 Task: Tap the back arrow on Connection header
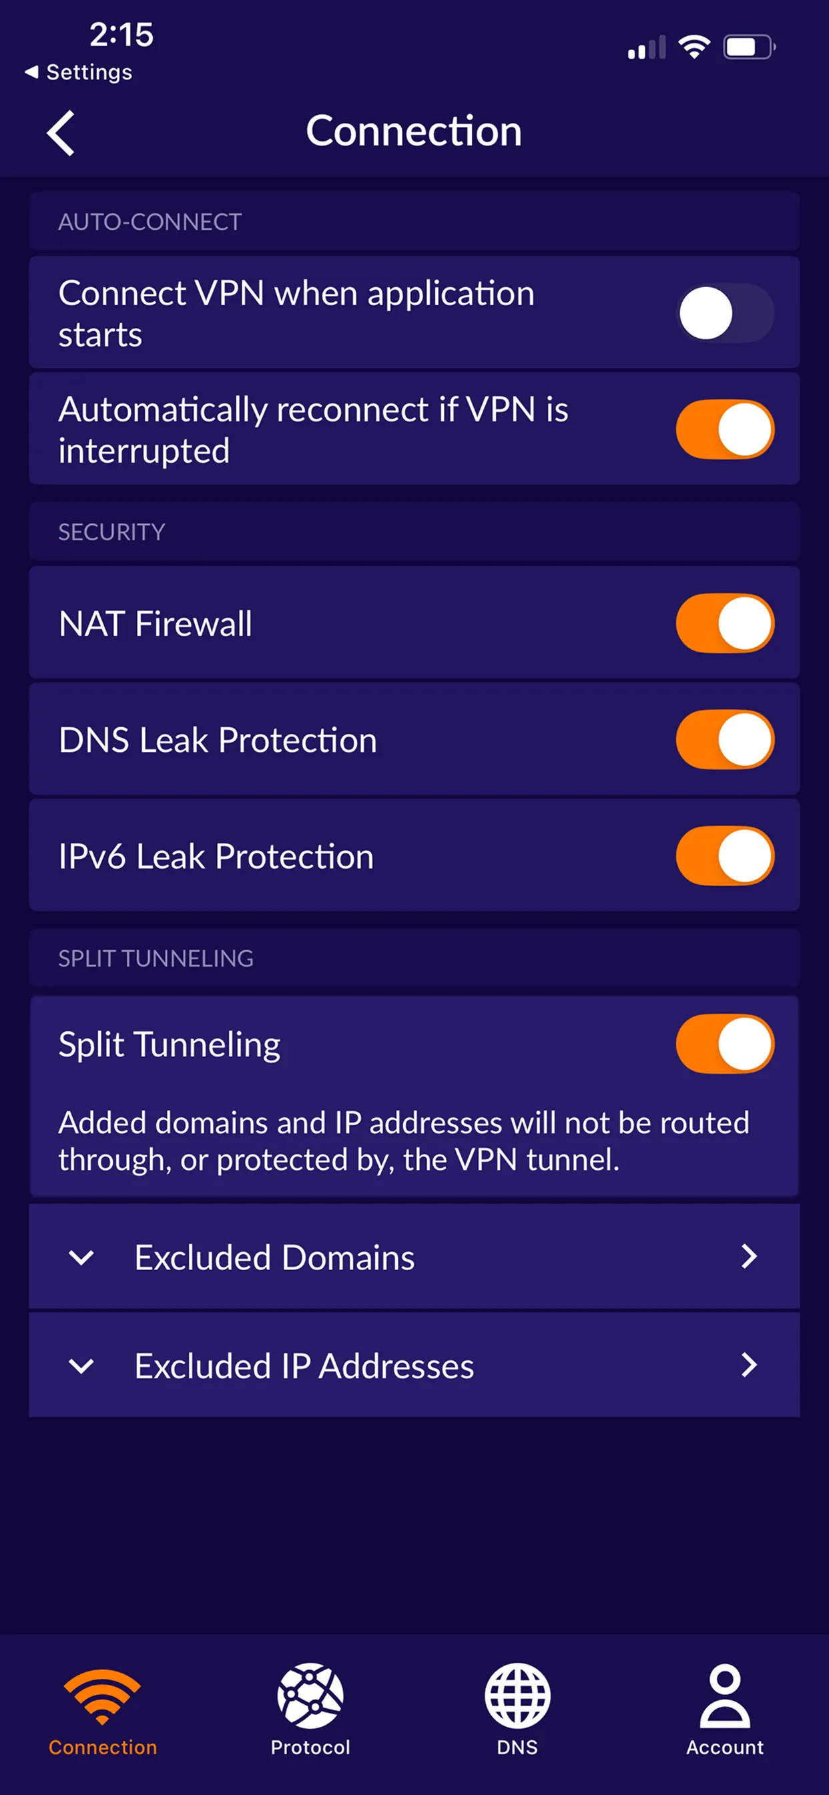(61, 132)
